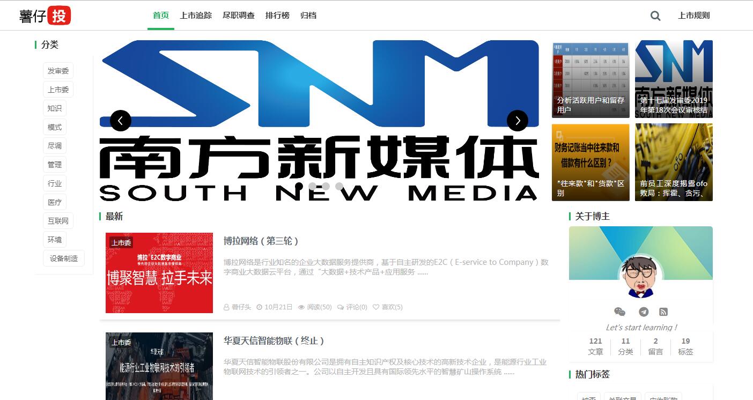753x400 pixels.
Task: Click the blogger cartoon avatar
Action: pos(641,276)
